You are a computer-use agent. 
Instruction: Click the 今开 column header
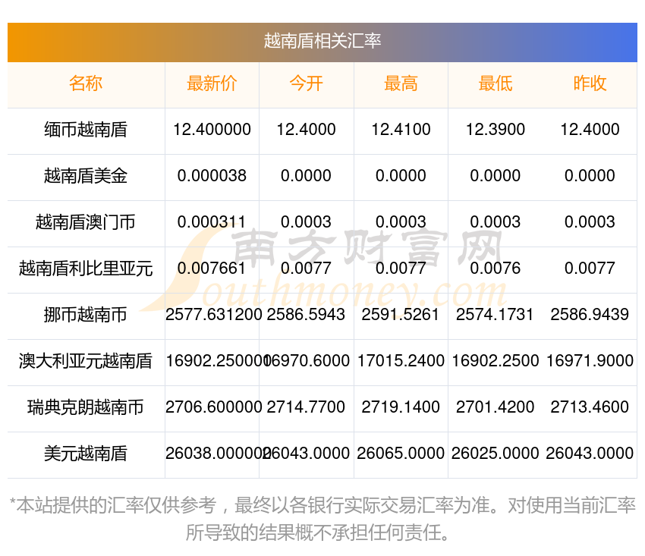point(306,83)
